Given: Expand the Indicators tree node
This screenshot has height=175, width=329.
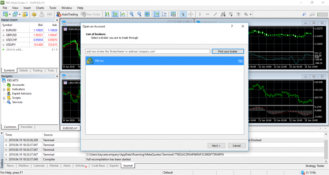Looking at the screenshot, I should click(x=4, y=89).
